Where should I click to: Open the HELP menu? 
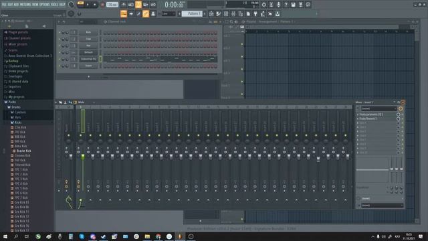62,5
